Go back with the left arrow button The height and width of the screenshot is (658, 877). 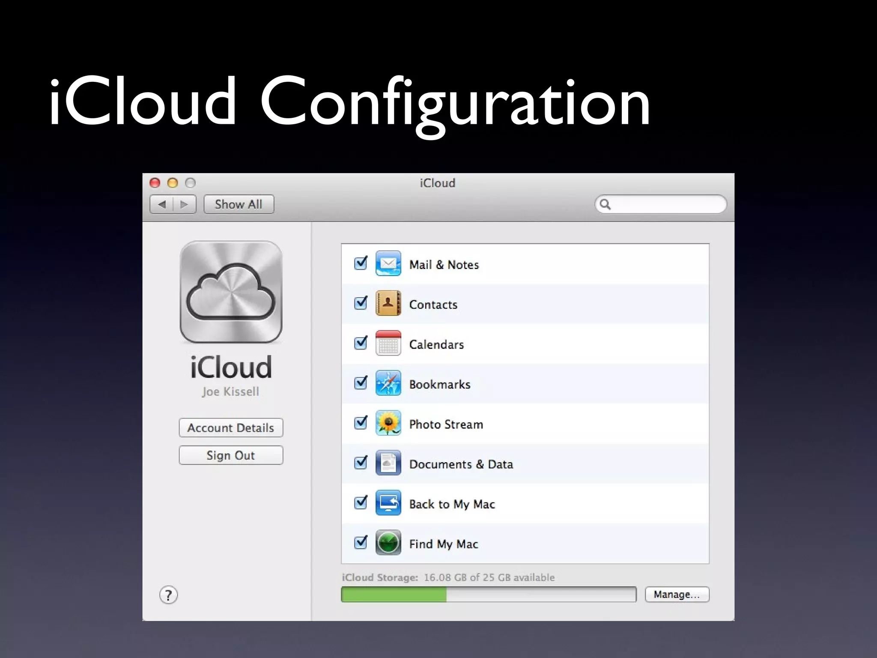(x=161, y=204)
